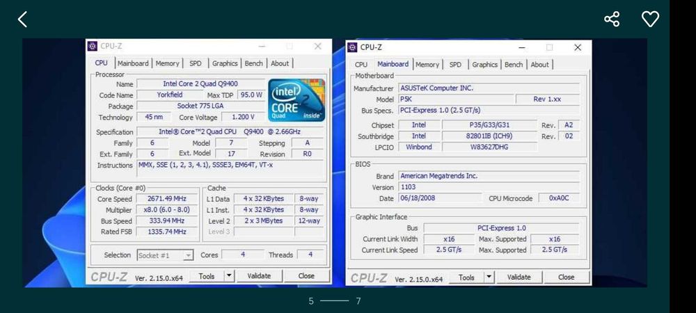Screen dimensions: 696x313
Task: Click the Intel Core 2 Quad logo
Action: [x=296, y=100]
